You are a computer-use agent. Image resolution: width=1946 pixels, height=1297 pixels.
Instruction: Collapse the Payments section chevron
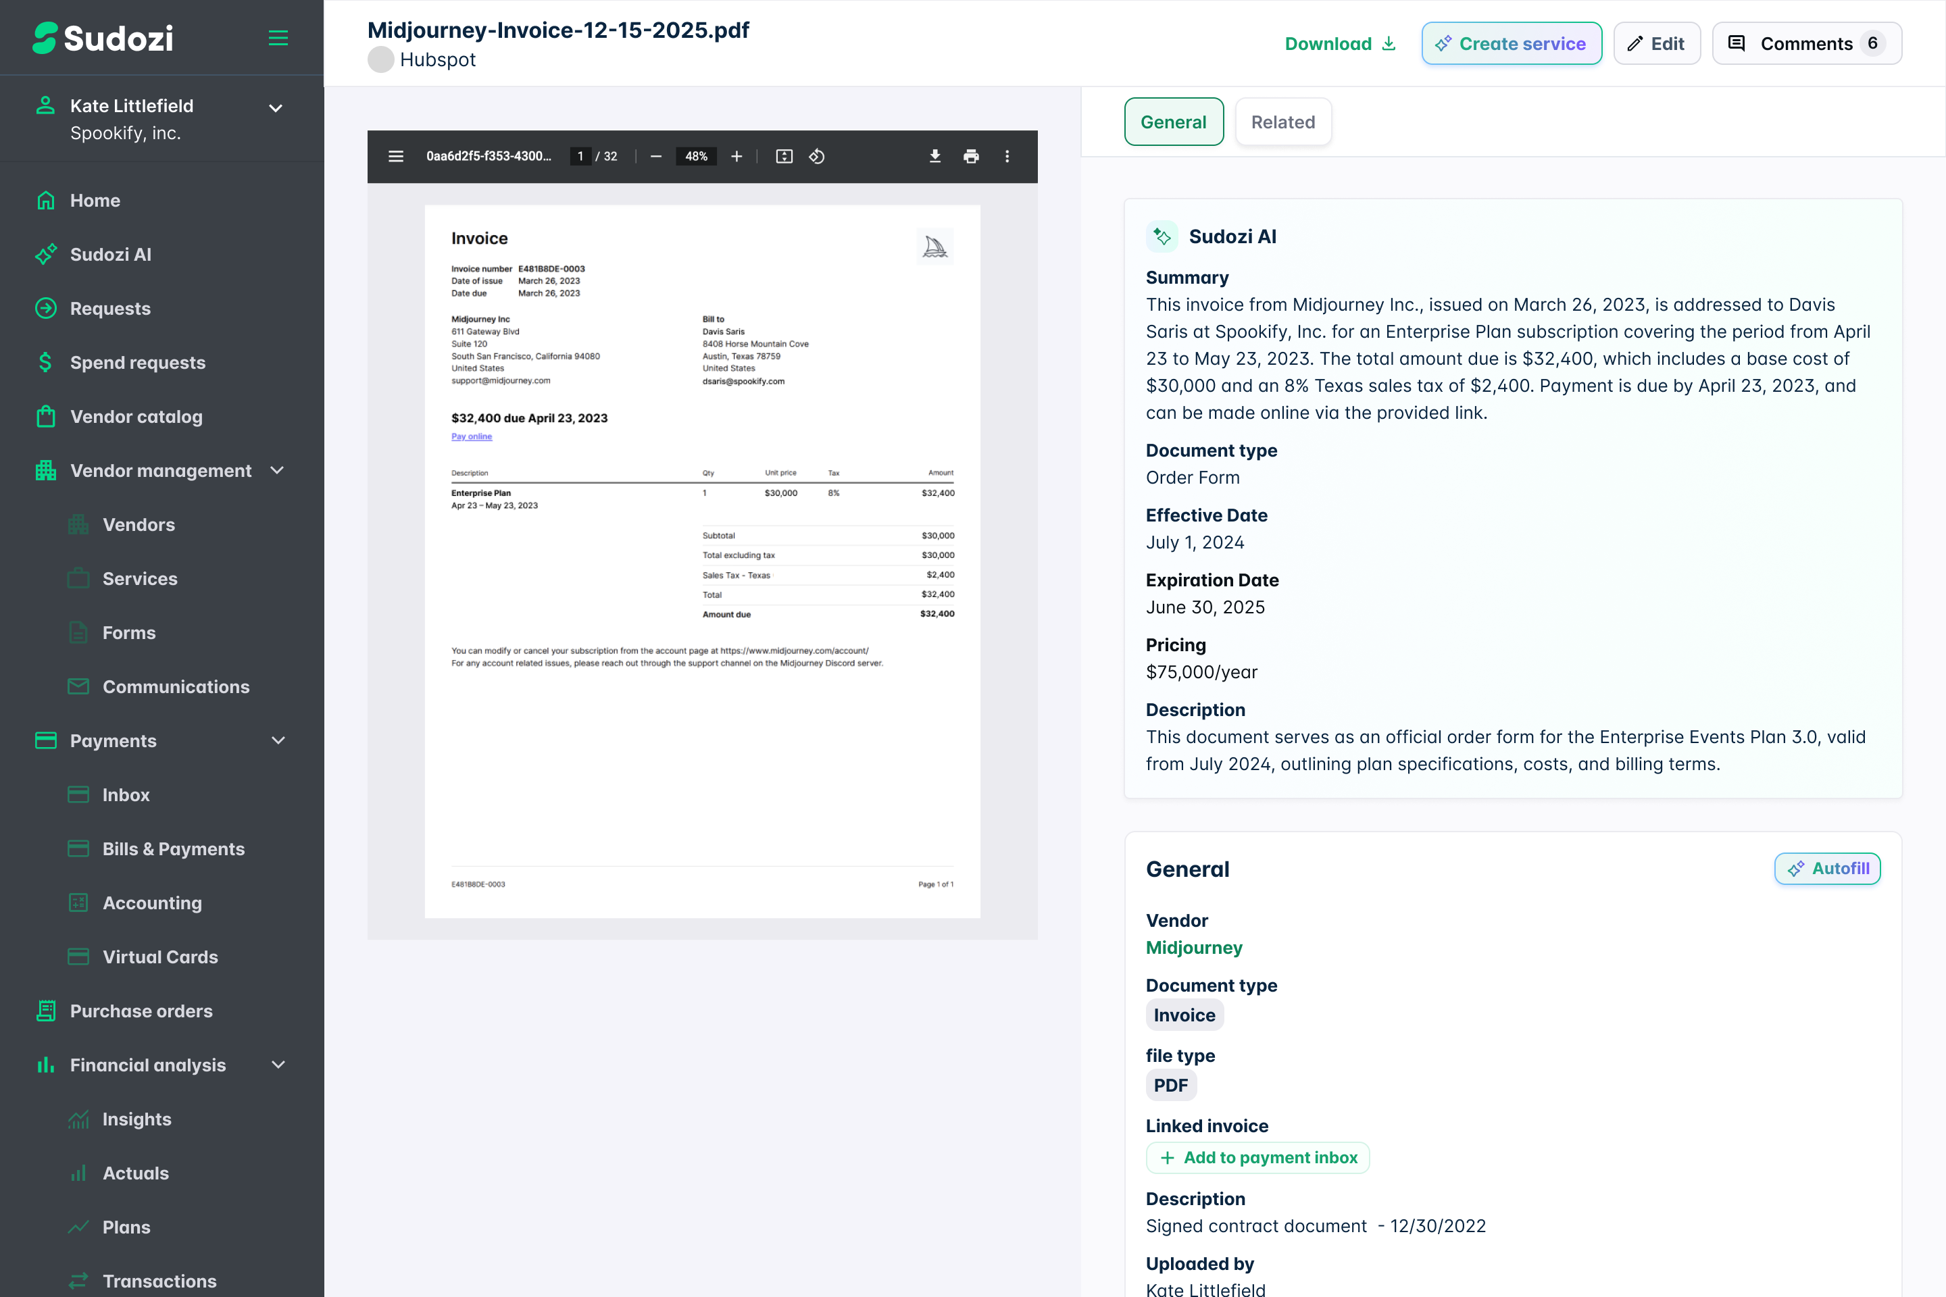tap(278, 740)
